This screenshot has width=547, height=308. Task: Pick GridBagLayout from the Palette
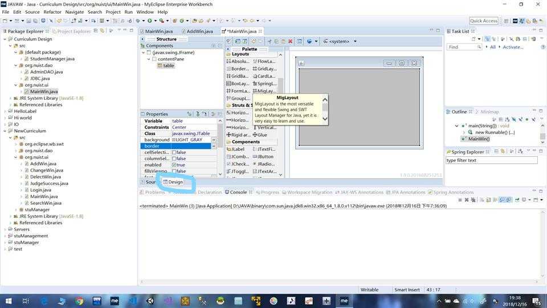click(x=238, y=76)
